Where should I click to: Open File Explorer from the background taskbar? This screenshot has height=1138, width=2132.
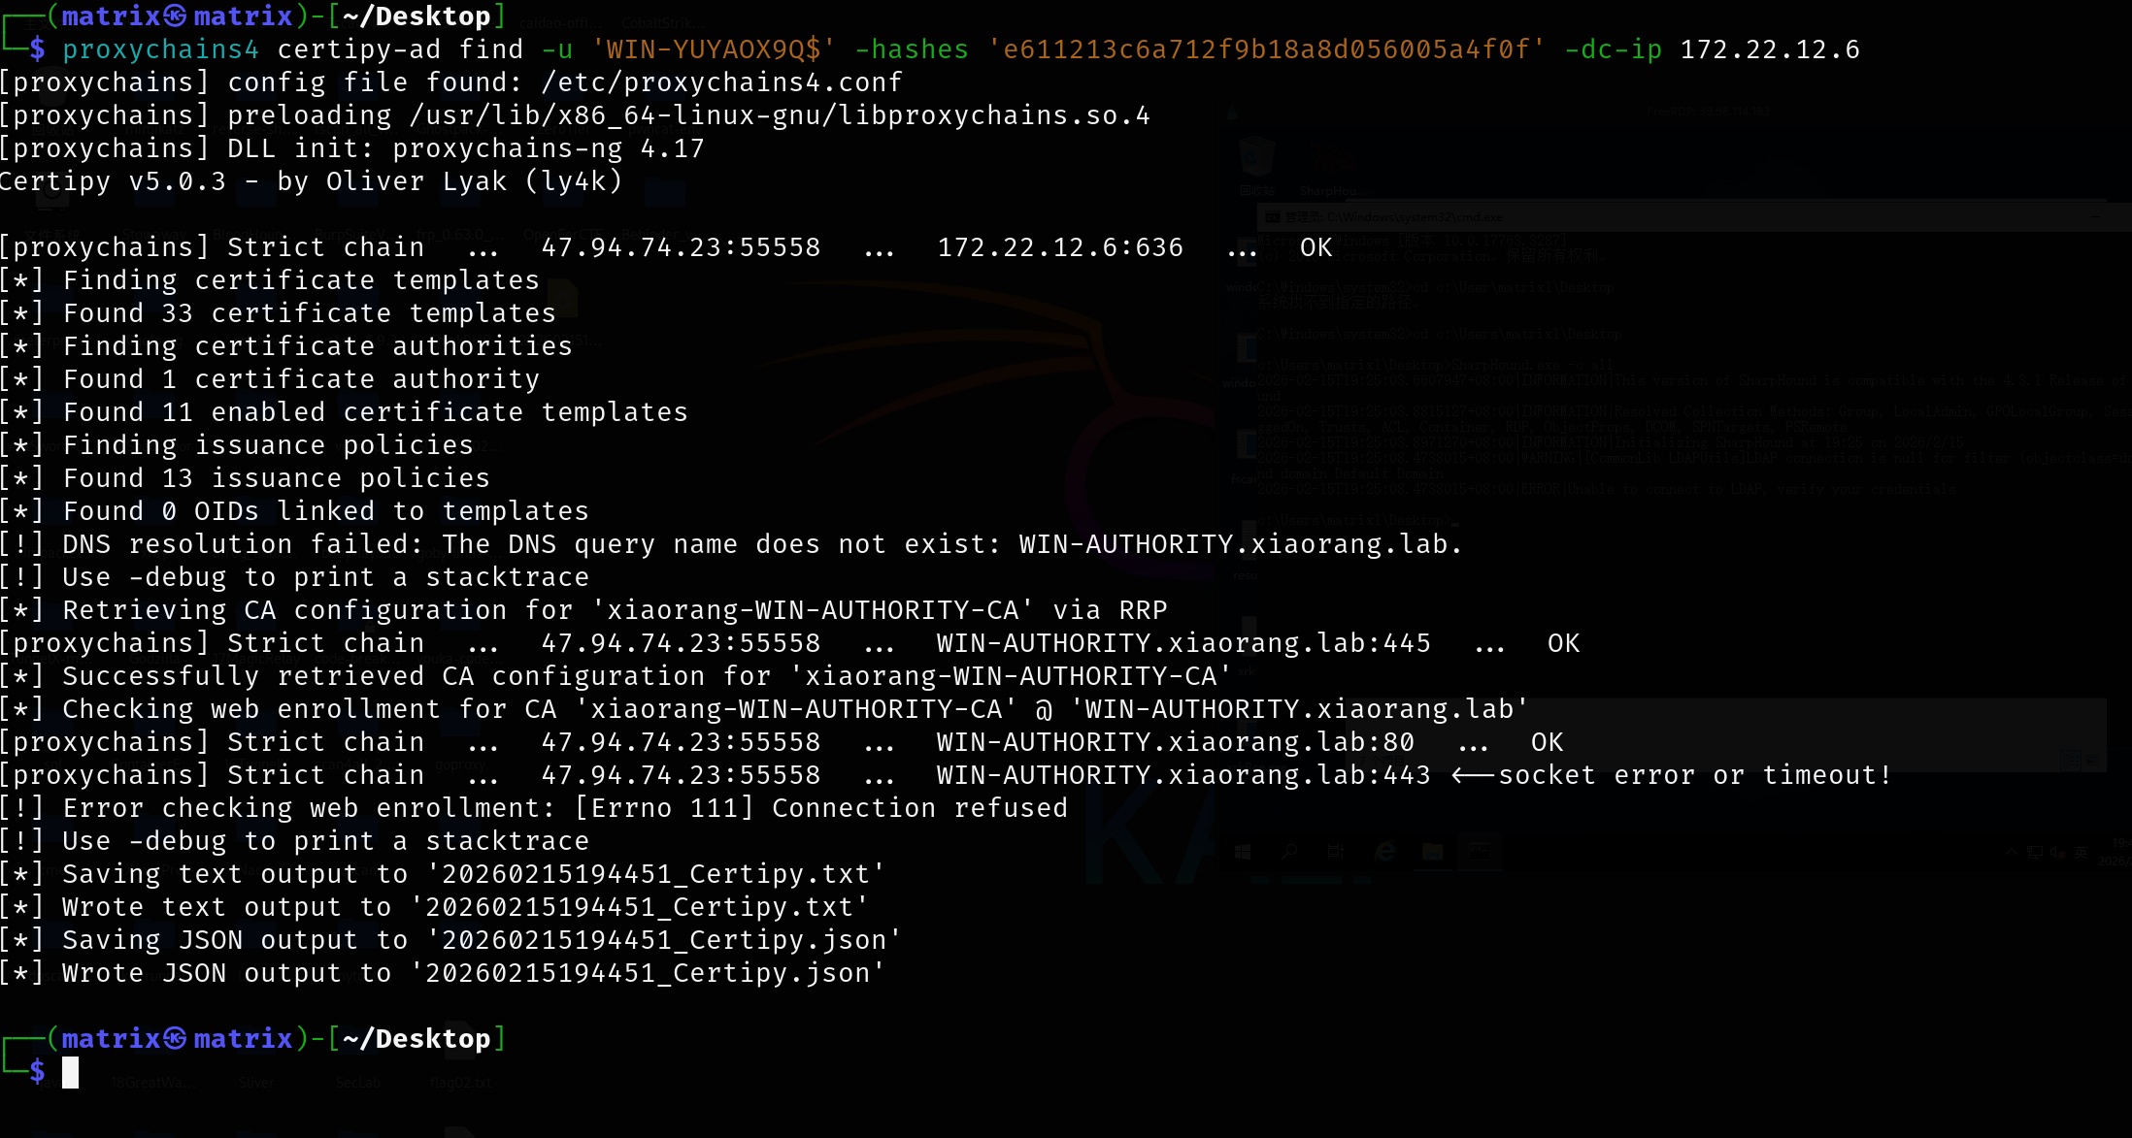pyautogui.click(x=1432, y=852)
